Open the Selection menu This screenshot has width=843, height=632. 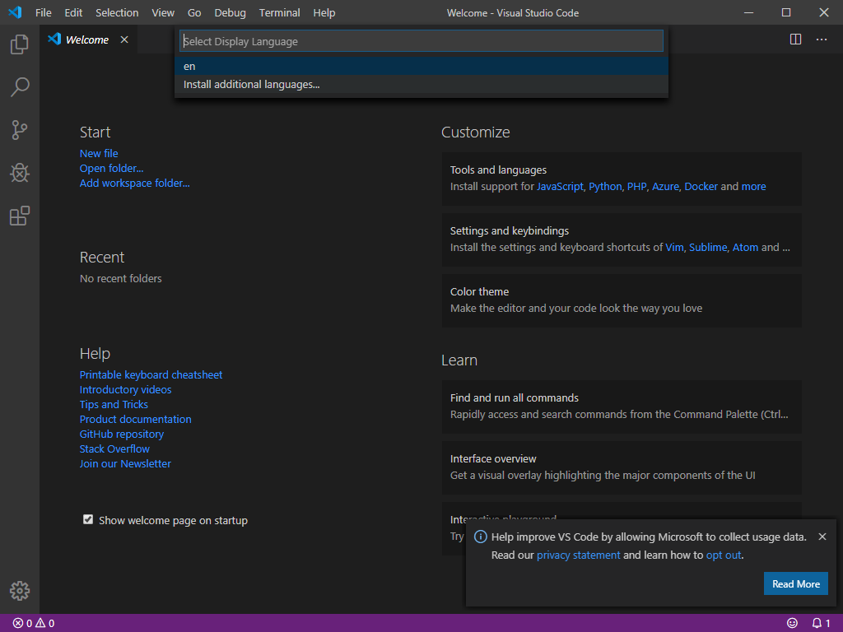tap(117, 13)
